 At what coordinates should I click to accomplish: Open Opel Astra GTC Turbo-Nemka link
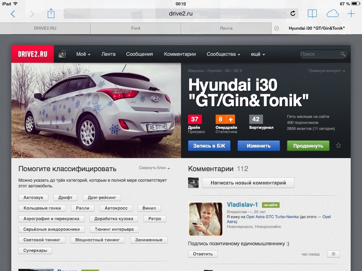click(x=272, y=217)
